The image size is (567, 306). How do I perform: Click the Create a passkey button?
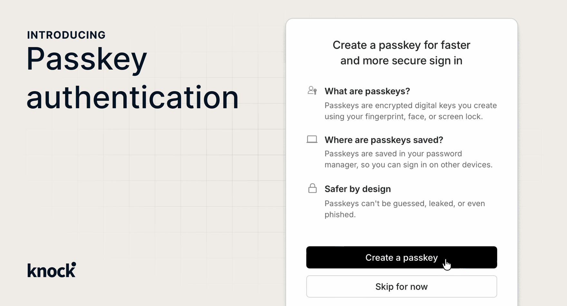coord(401,257)
